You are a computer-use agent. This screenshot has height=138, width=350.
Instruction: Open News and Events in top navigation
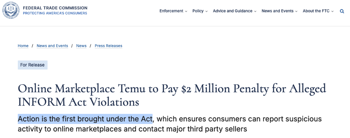coord(277,11)
